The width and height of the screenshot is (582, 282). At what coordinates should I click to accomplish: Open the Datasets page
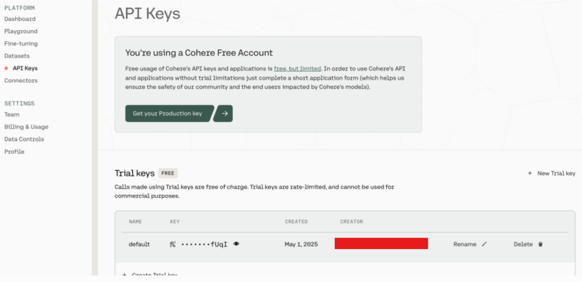tap(17, 56)
